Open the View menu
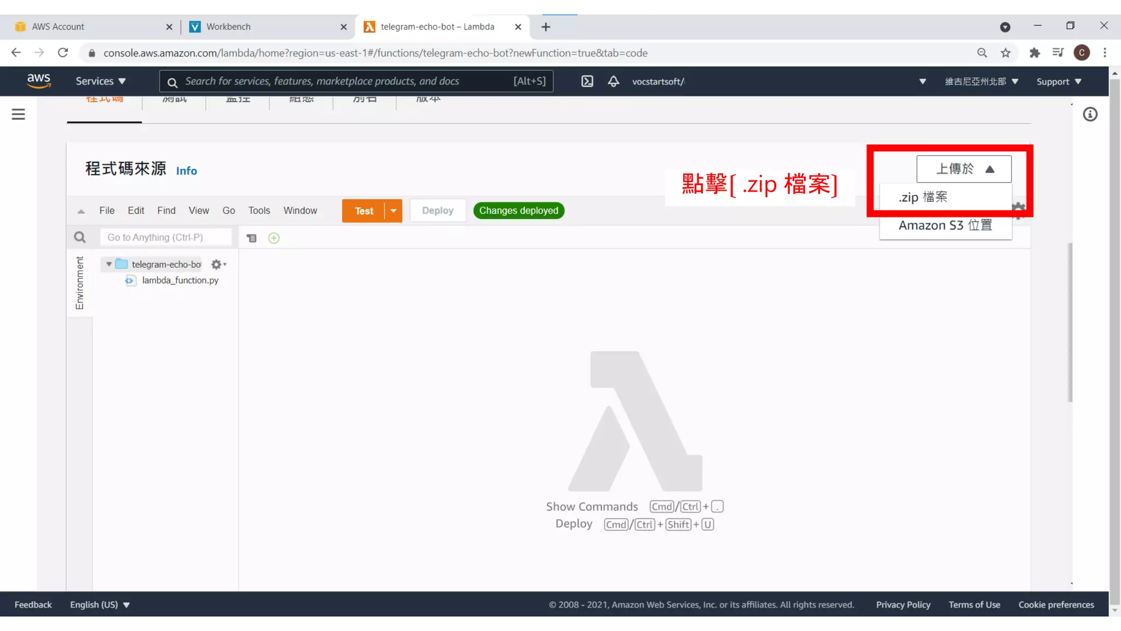The width and height of the screenshot is (1121, 631). click(x=199, y=210)
